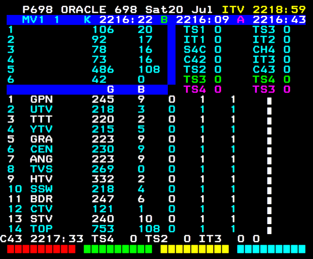The height and width of the screenshot is (259, 313).
Task: Select the bottom timestamp 2217:33
Action: (57, 238)
